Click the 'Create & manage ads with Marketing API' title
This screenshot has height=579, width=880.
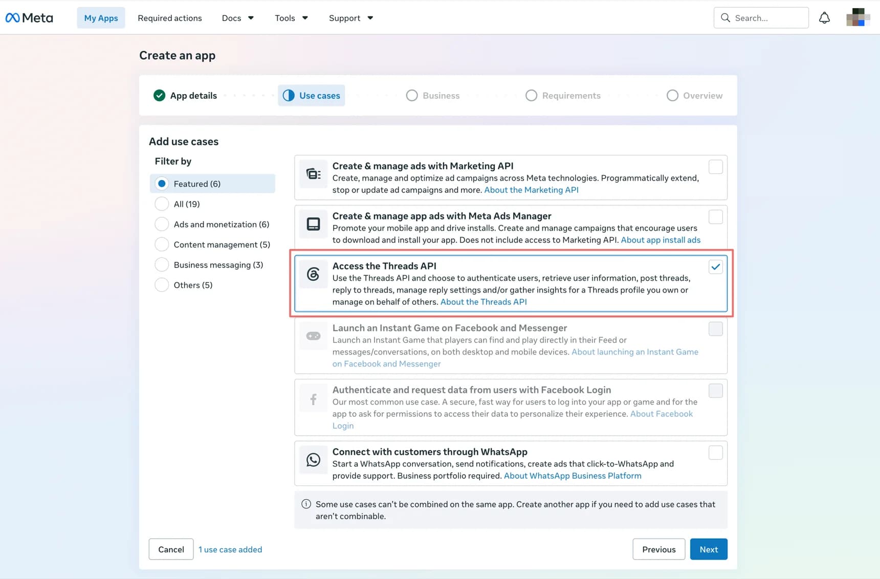click(423, 166)
